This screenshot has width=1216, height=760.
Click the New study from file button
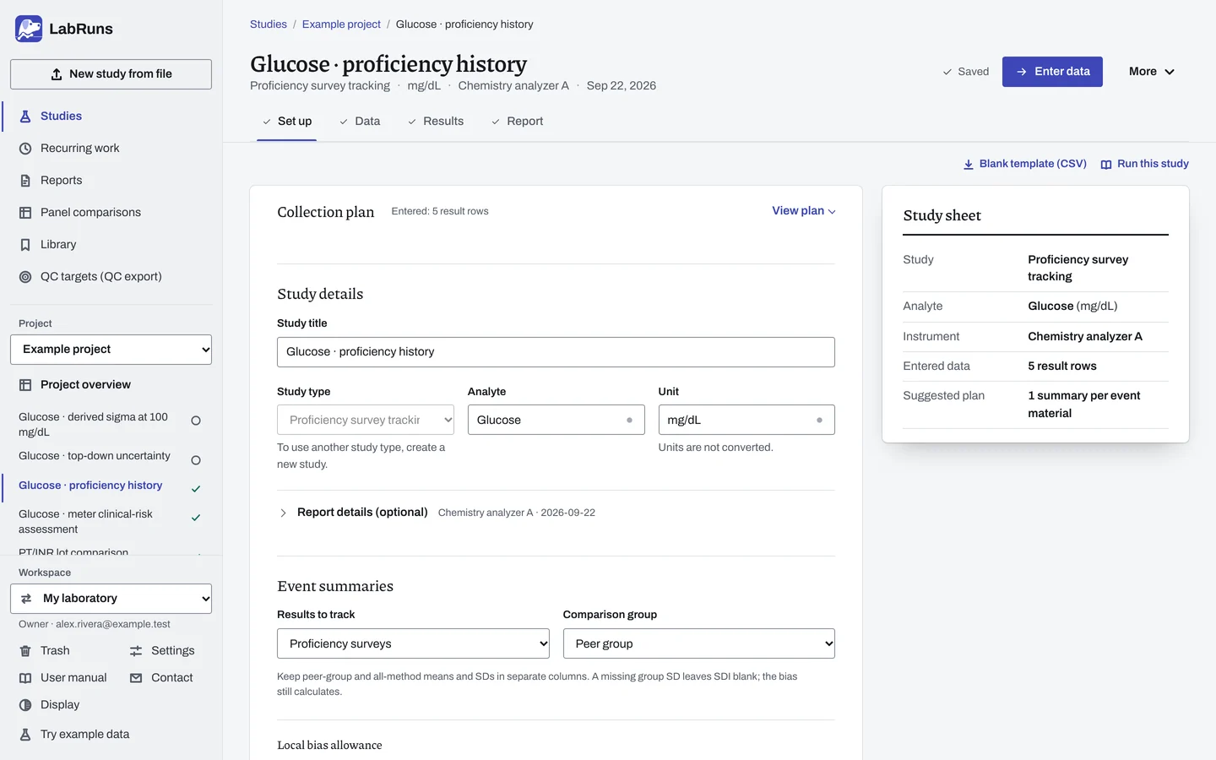111,74
